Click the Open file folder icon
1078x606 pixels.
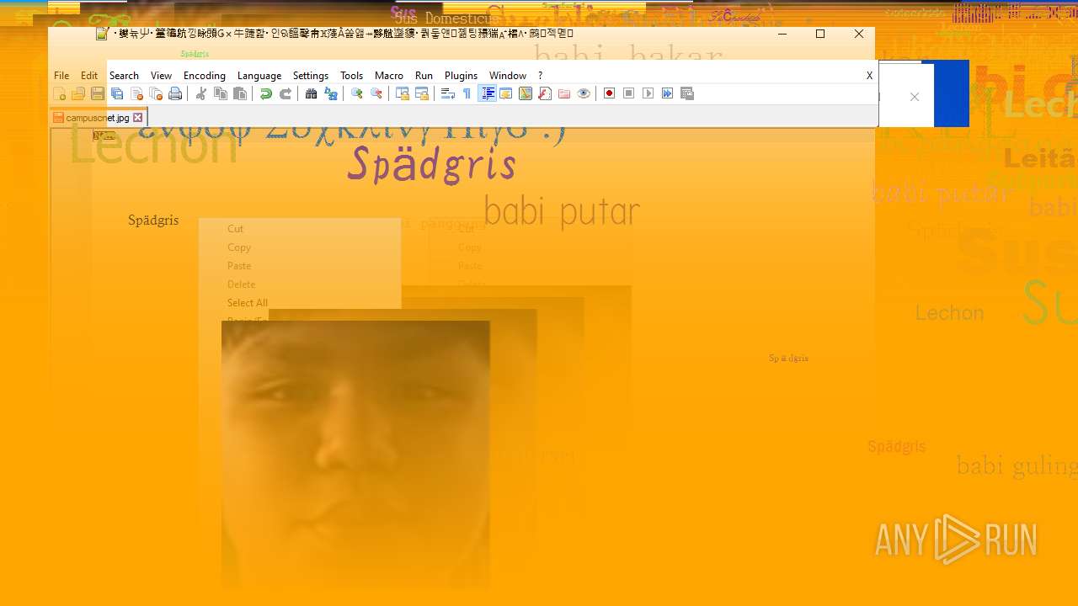coord(78,93)
